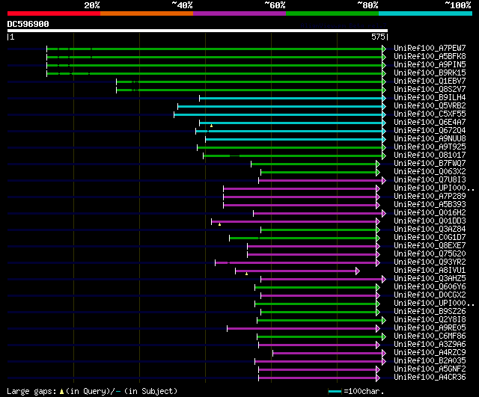
Task: Click the yellow gap icon in the legend
Action: pos(61,392)
